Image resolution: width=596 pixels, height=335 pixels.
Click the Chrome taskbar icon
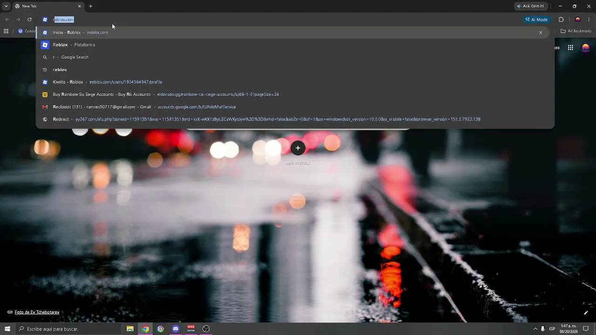pos(145,329)
